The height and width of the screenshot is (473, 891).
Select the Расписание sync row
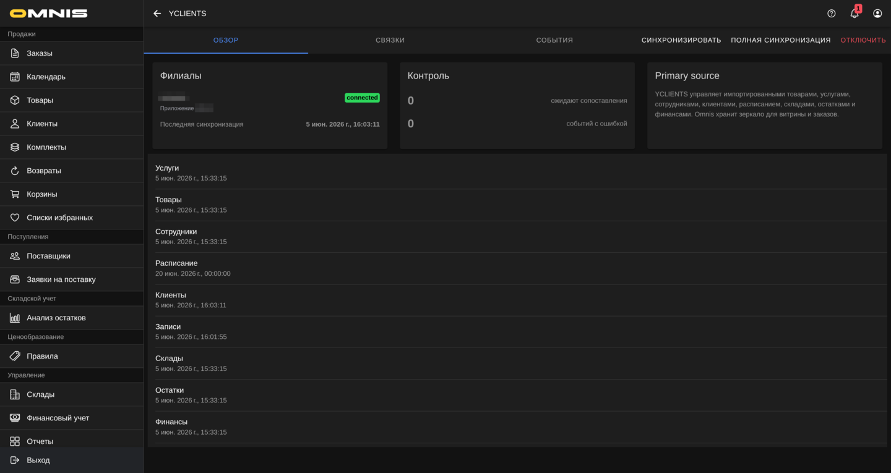[517, 268]
